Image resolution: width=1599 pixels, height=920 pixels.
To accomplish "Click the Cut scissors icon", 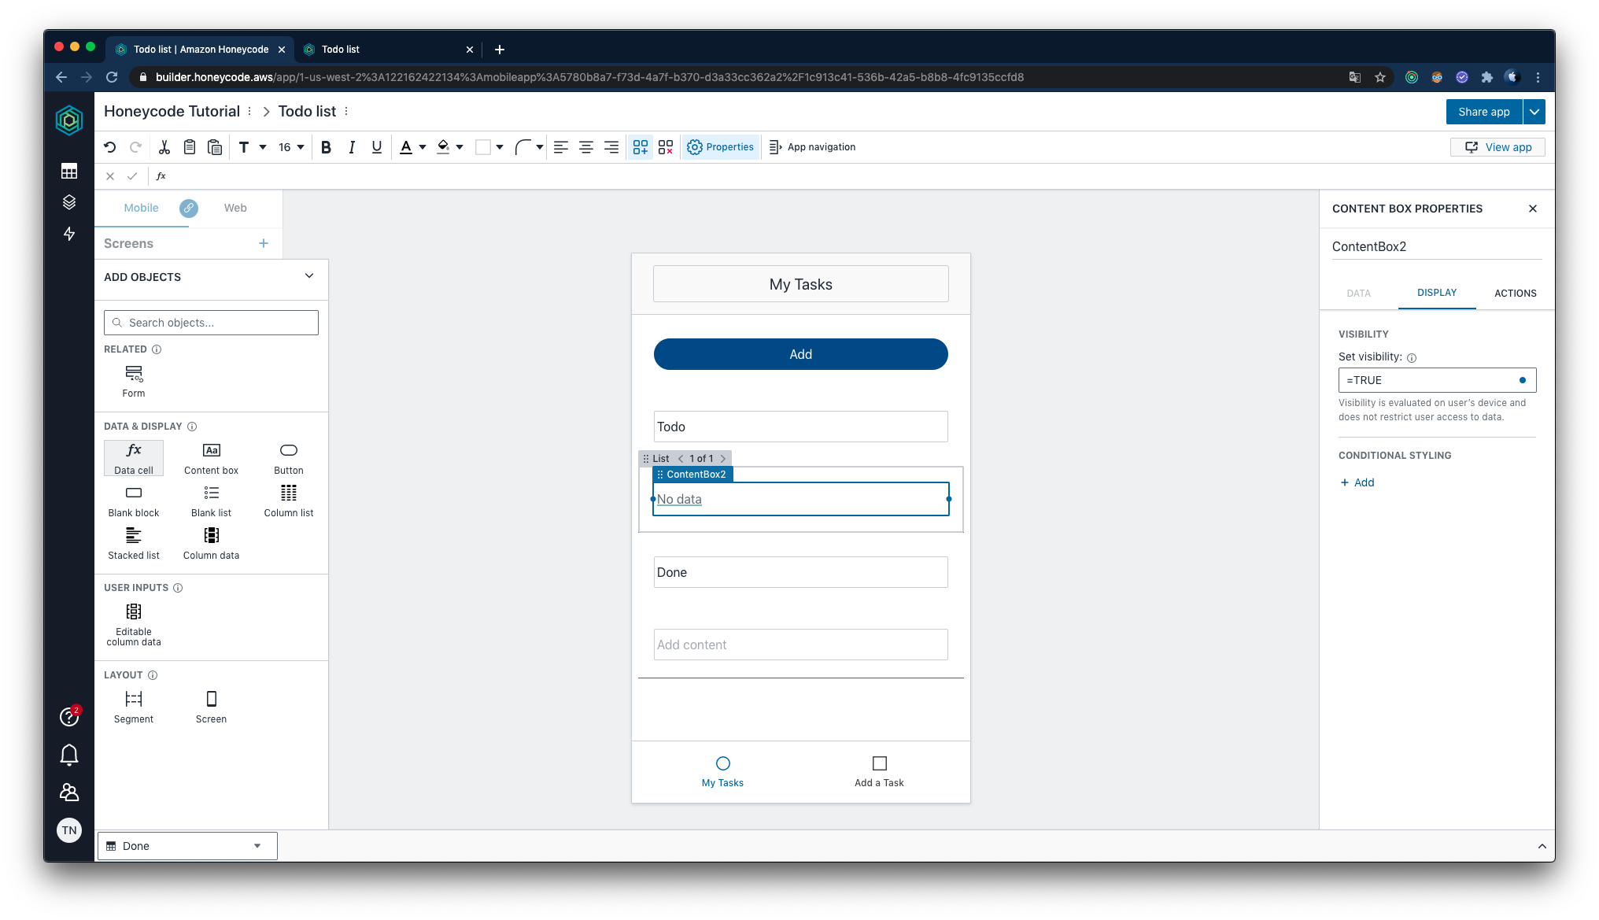I will [164, 147].
